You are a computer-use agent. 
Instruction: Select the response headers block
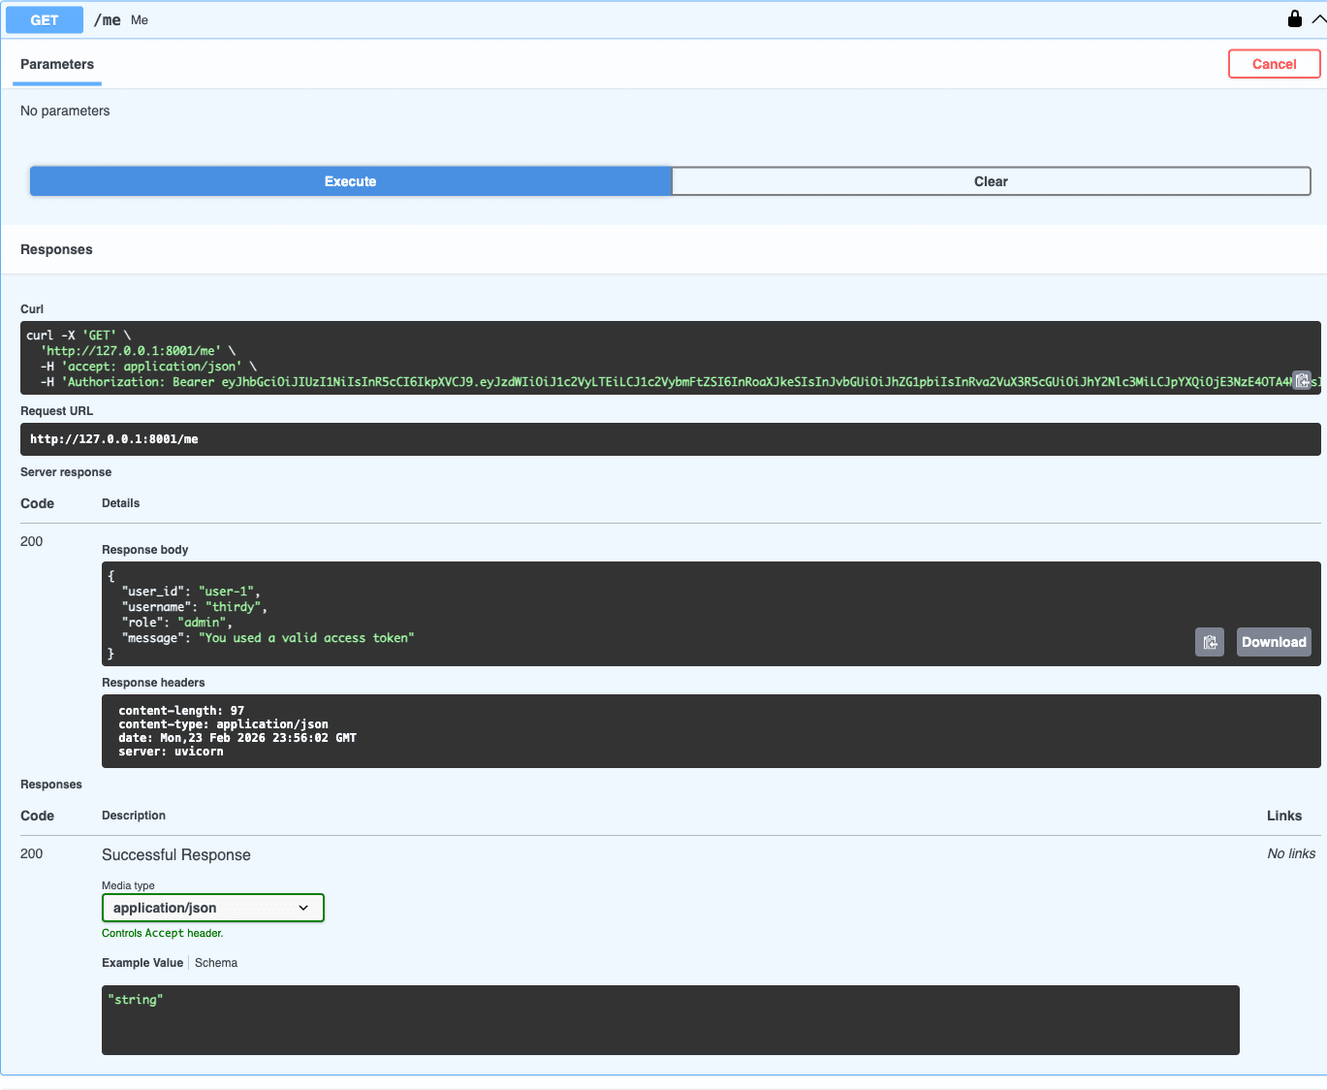pyautogui.click(x=711, y=730)
